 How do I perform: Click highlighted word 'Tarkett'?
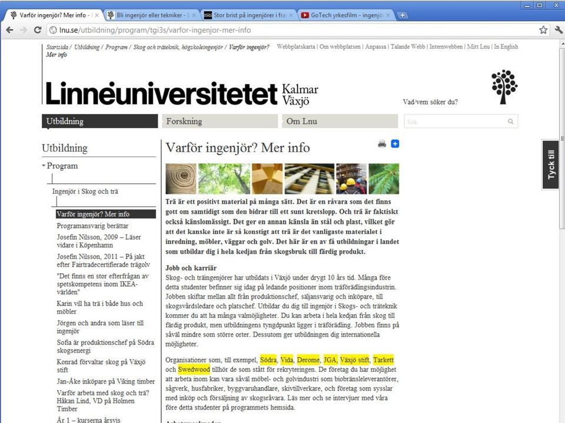pos(383,360)
